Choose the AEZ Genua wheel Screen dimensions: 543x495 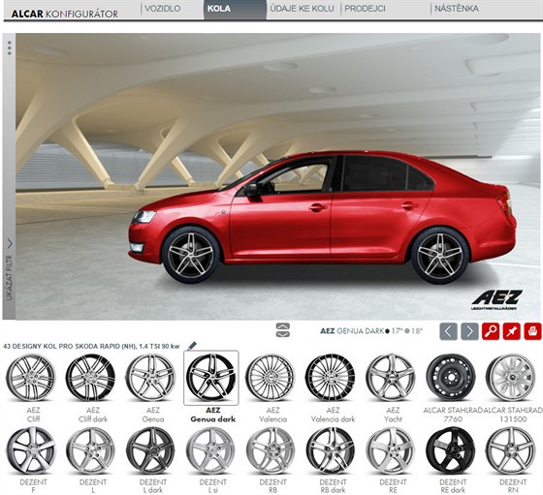click(151, 378)
